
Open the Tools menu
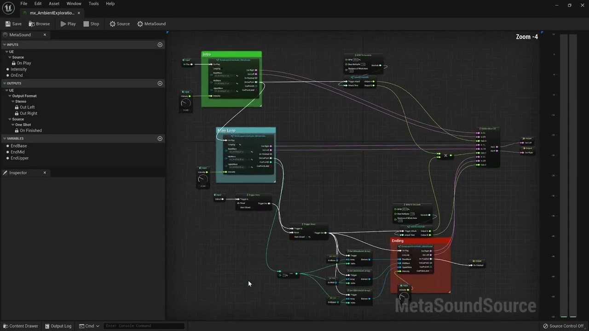[x=93, y=4]
